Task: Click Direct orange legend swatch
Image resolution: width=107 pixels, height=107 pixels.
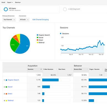Action: (x=38, y=40)
